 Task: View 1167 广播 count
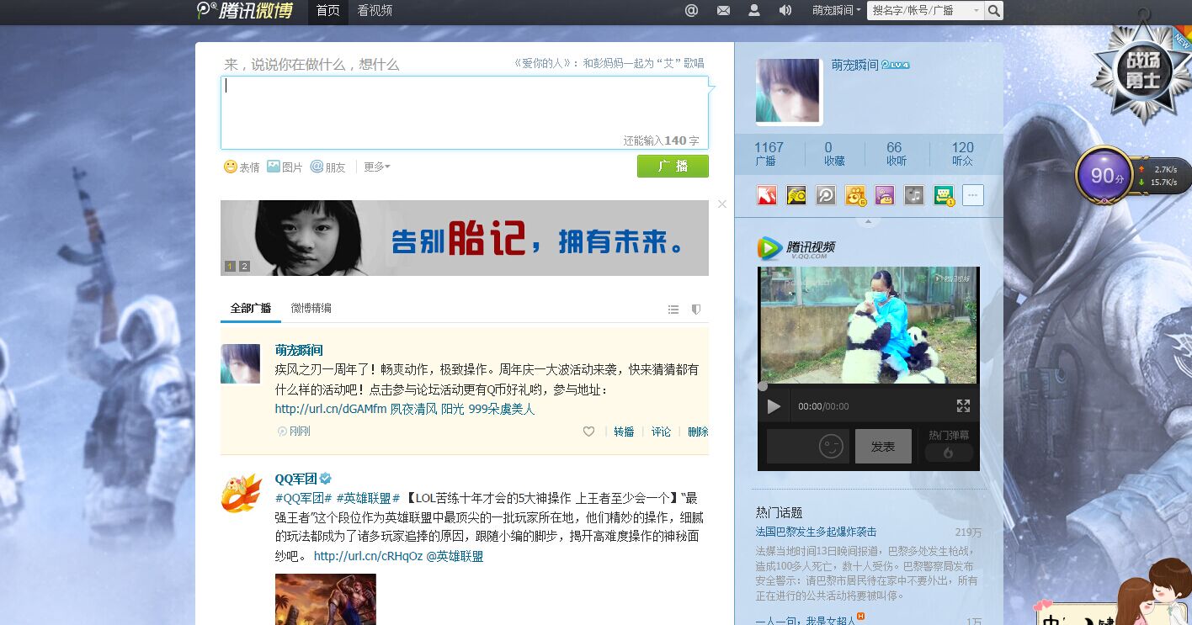(768, 153)
